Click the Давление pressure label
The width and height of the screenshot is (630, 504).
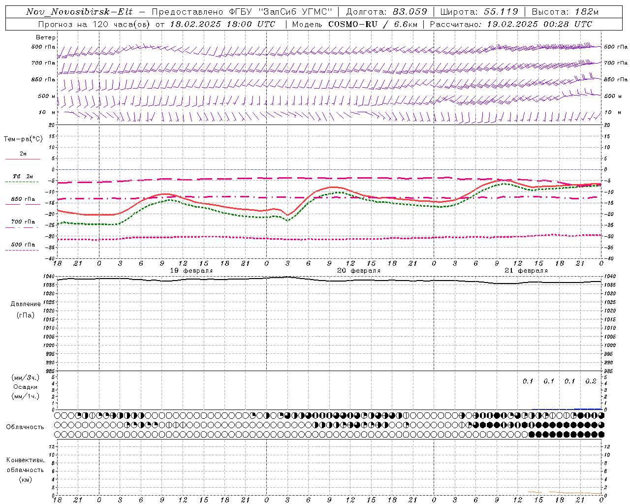coord(26,304)
